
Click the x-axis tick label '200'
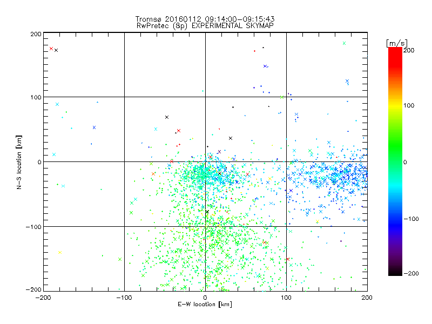(x=367, y=298)
